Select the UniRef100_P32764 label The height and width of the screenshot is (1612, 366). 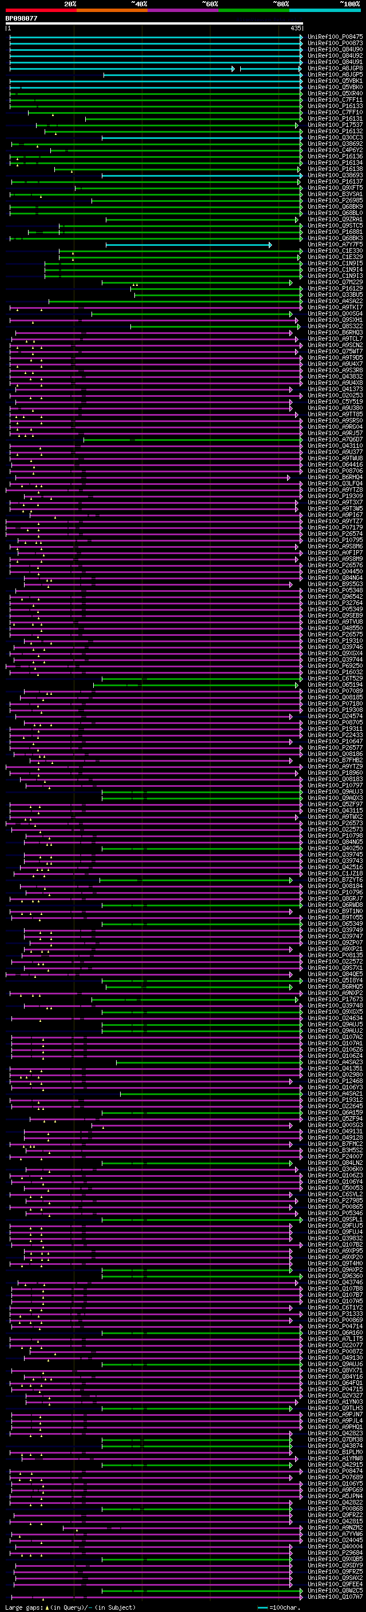(x=335, y=603)
